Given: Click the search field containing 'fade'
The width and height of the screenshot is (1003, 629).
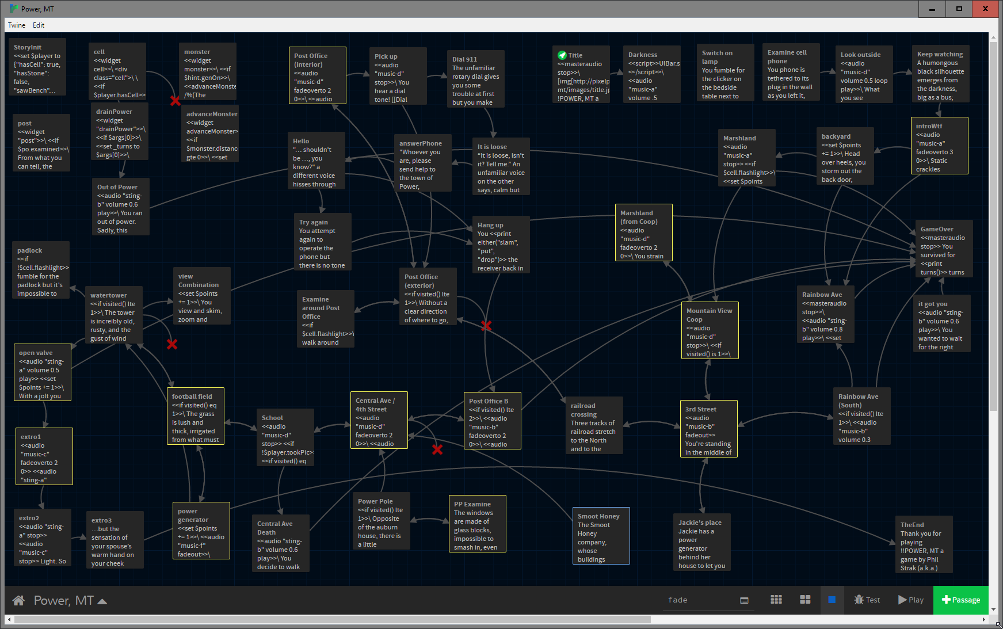Looking at the screenshot, I should pos(701,600).
